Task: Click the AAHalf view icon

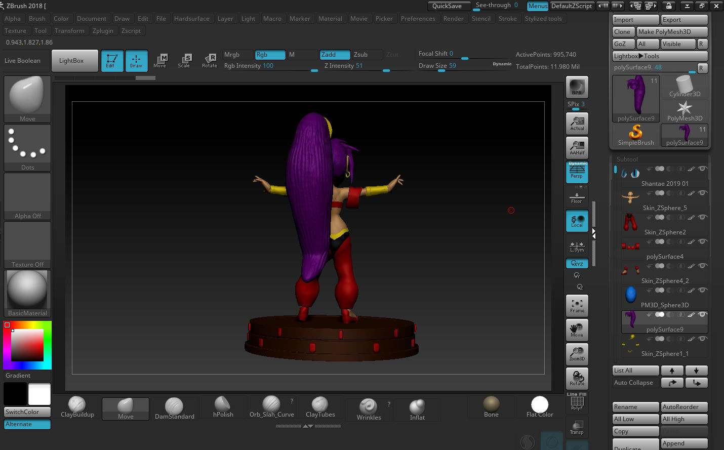Action: click(577, 147)
